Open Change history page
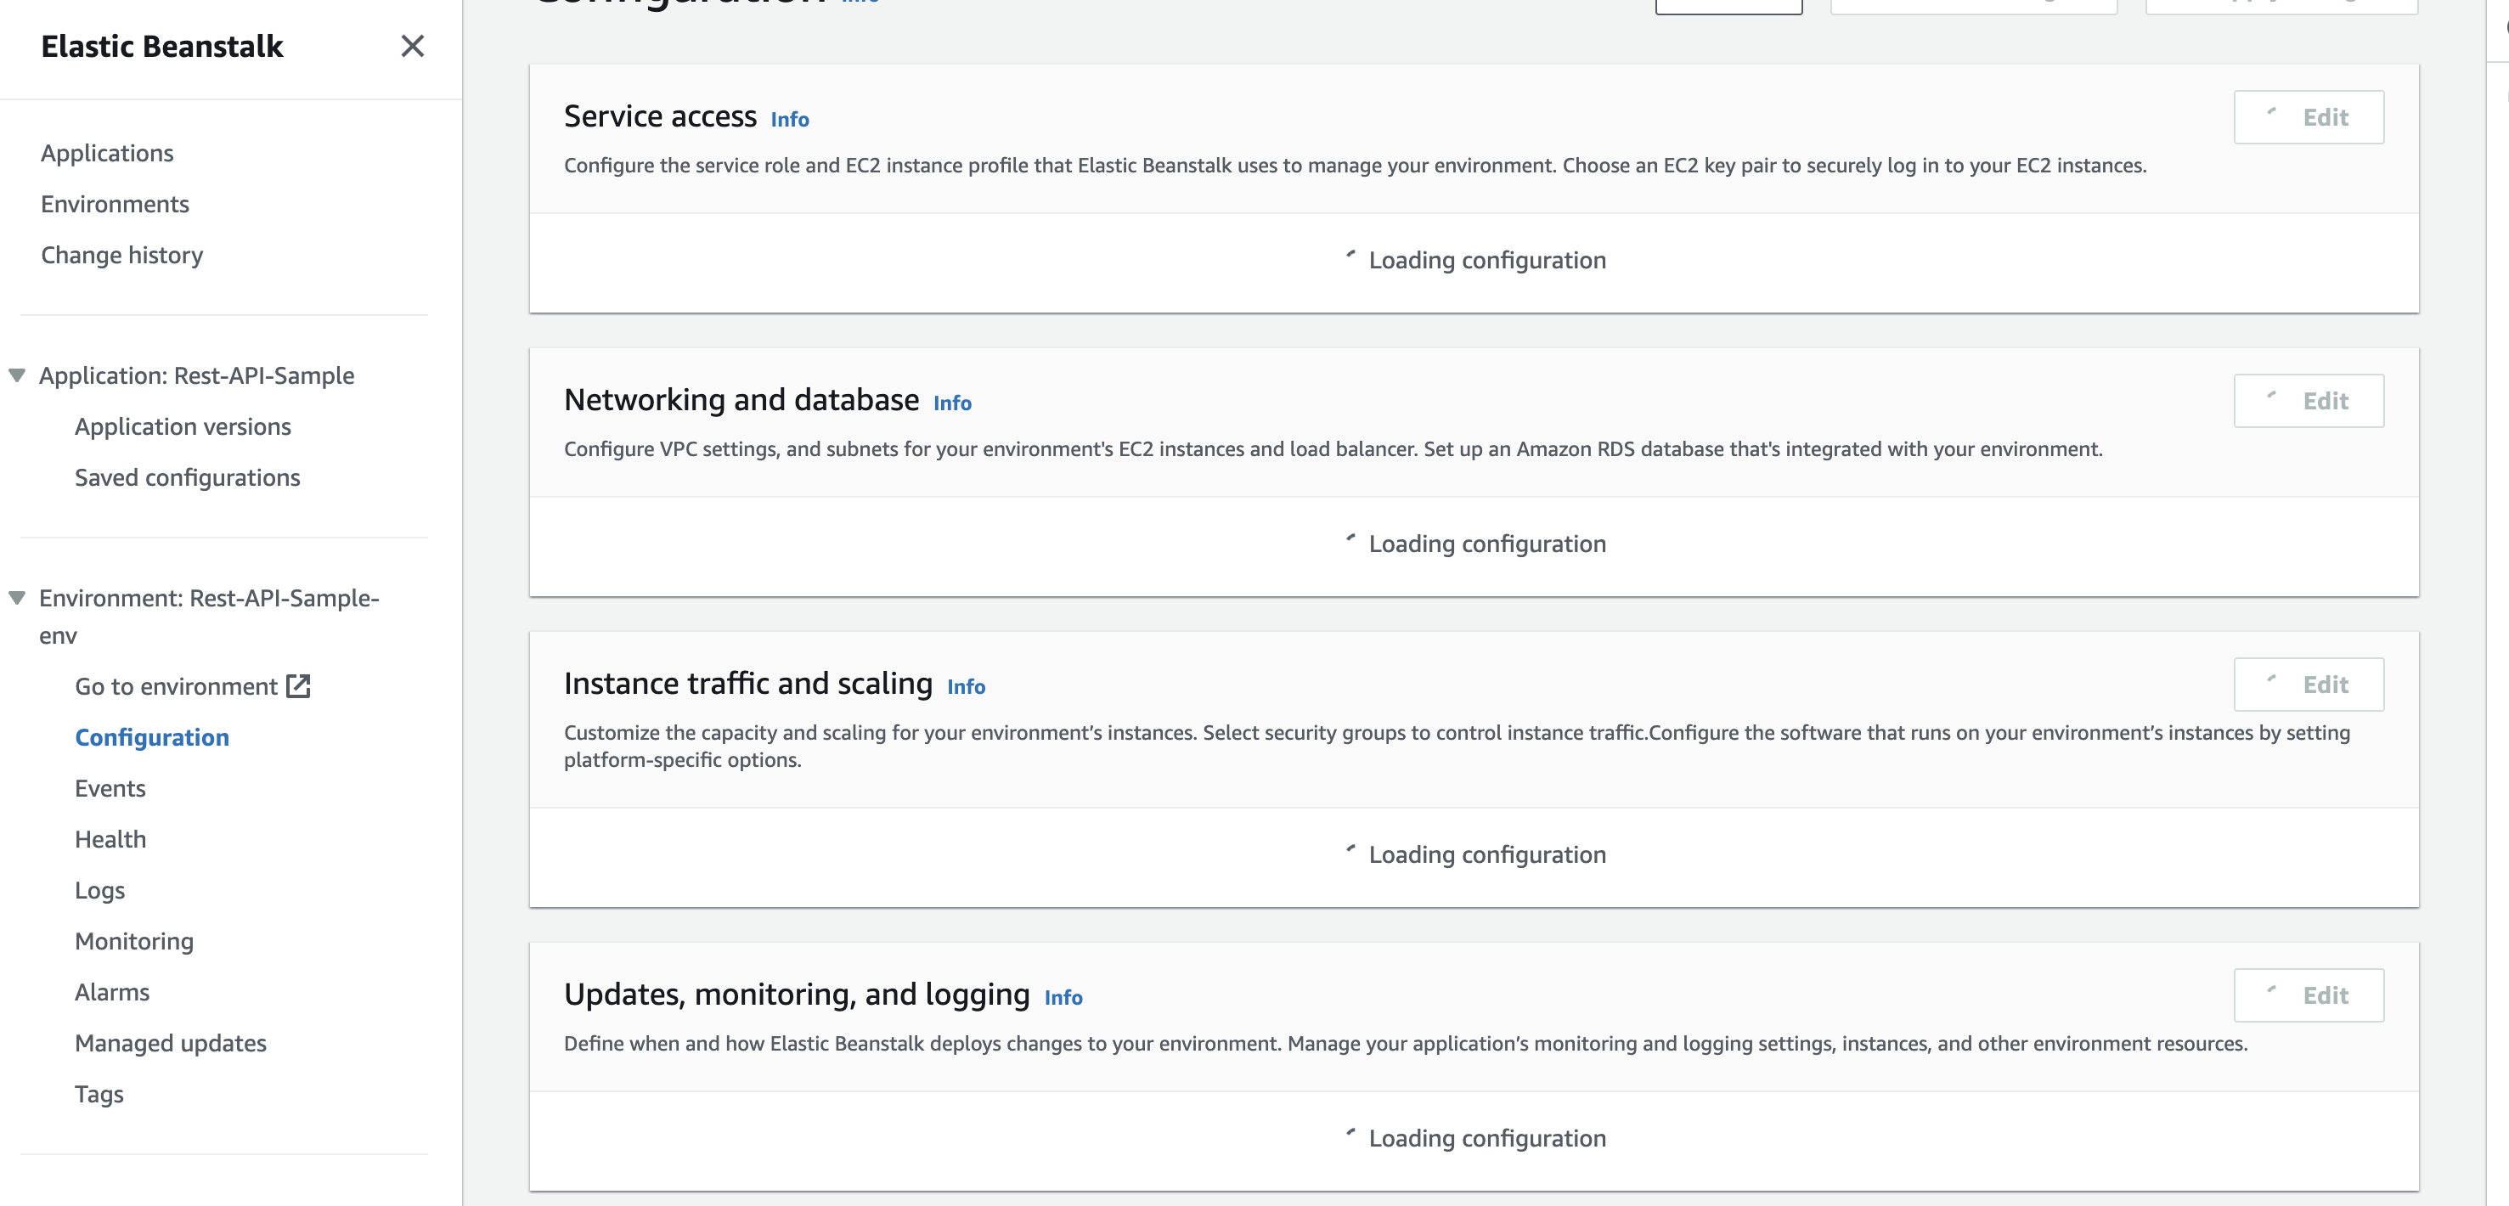The image size is (2509, 1206). pyautogui.click(x=121, y=256)
